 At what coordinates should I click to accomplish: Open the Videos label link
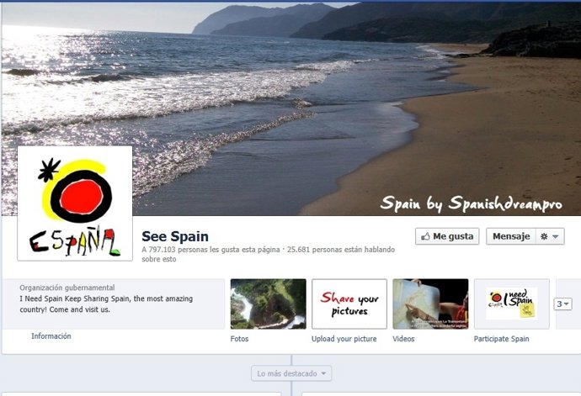[x=403, y=339]
